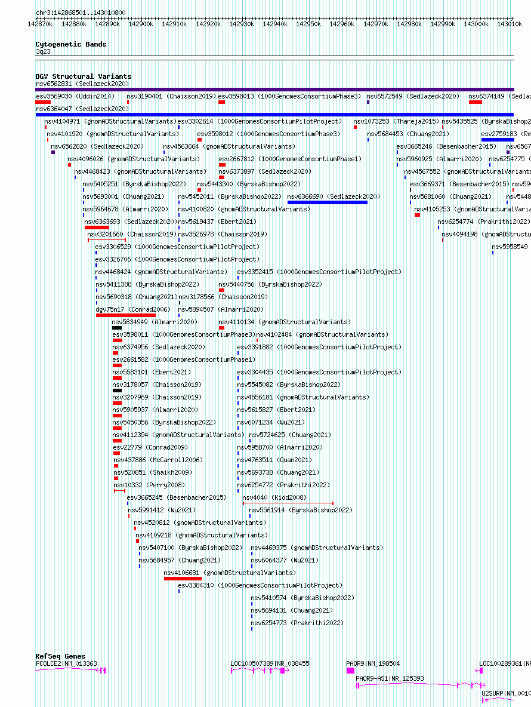
Task: Click the magenta PAQR9 gene box
Action: point(350,671)
